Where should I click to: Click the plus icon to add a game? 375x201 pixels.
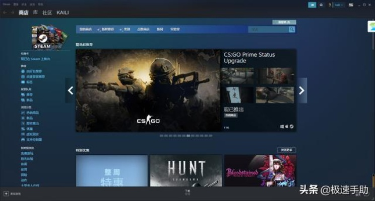pos(6,193)
